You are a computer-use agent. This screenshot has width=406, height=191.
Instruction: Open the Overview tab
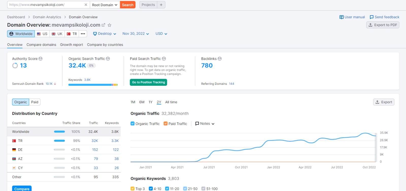click(15, 45)
